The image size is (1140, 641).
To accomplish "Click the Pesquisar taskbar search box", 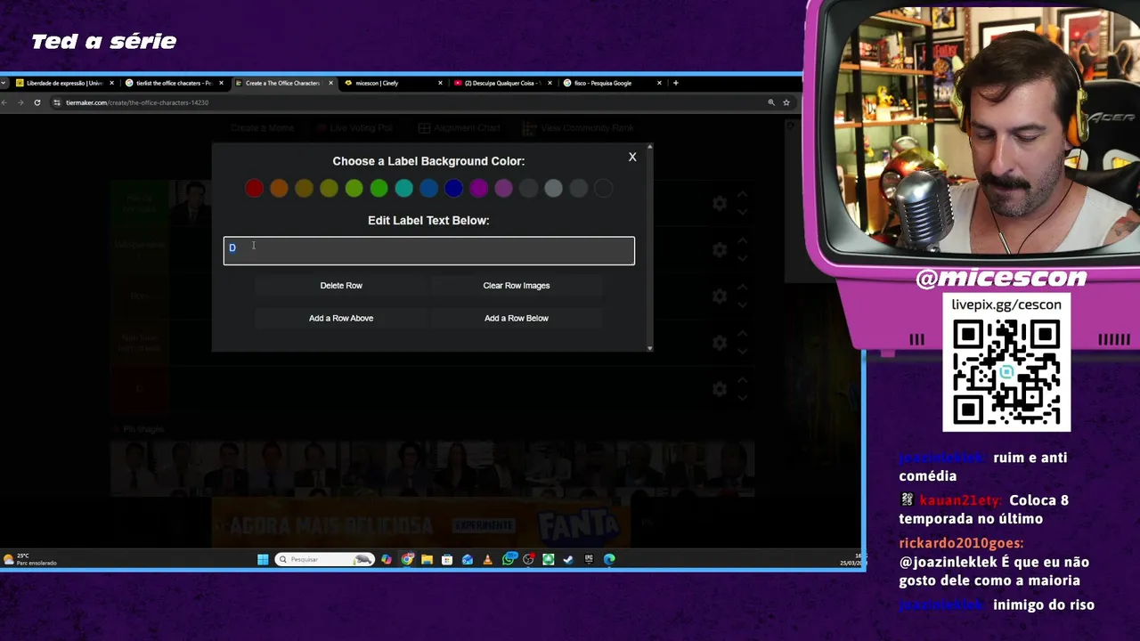I will [x=324, y=559].
